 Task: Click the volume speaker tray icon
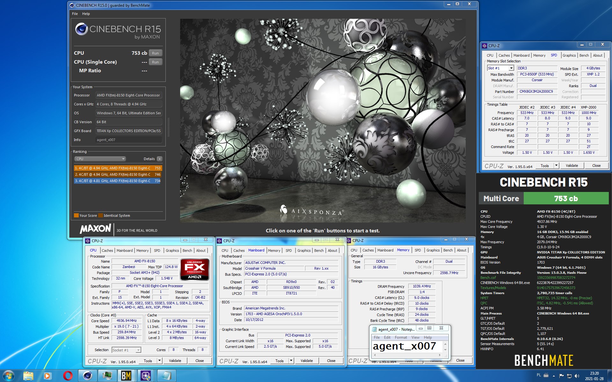[577, 376]
